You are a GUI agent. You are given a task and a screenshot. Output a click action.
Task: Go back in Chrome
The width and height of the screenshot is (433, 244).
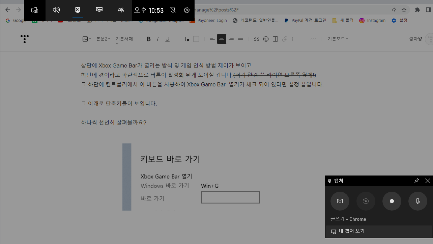[7, 10]
